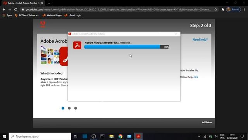Image resolution: width=248 pixels, height=140 pixels.
Task: Open File Explorer from taskbar
Action: [112, 136]
